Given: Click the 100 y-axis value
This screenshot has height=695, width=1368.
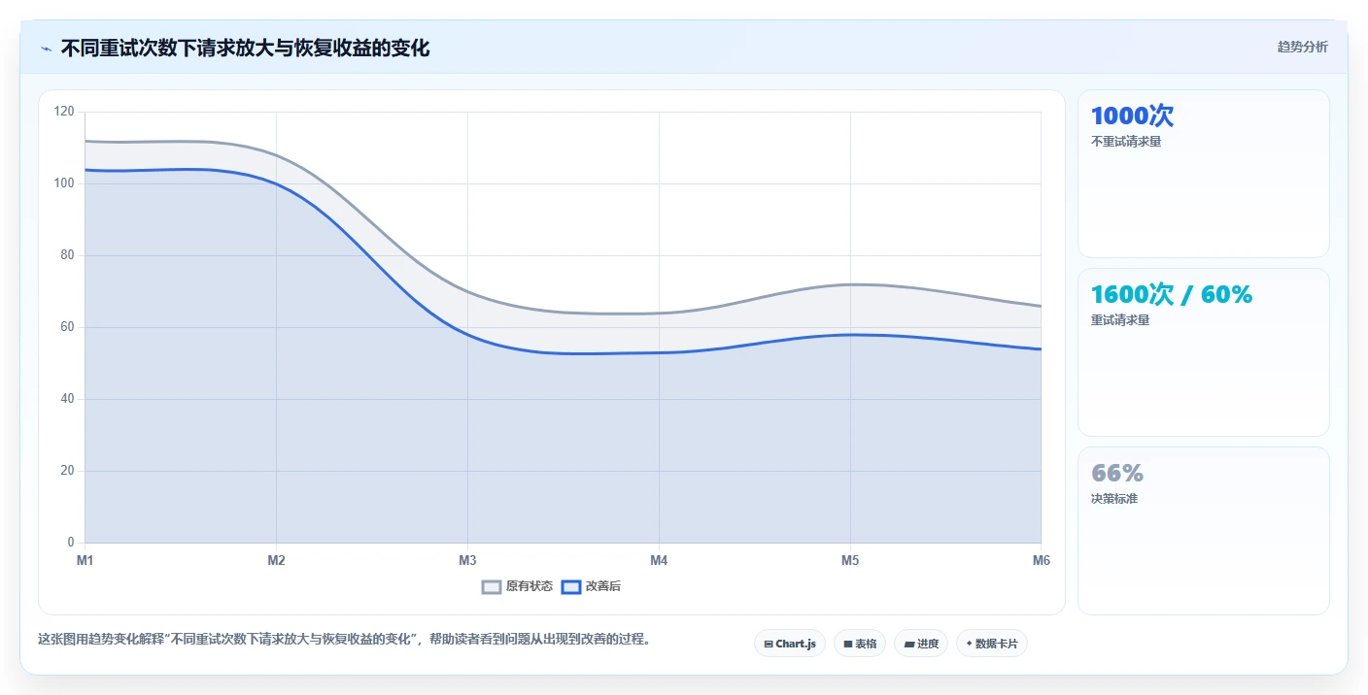Looking at the screenshot, I should (64, 183).
